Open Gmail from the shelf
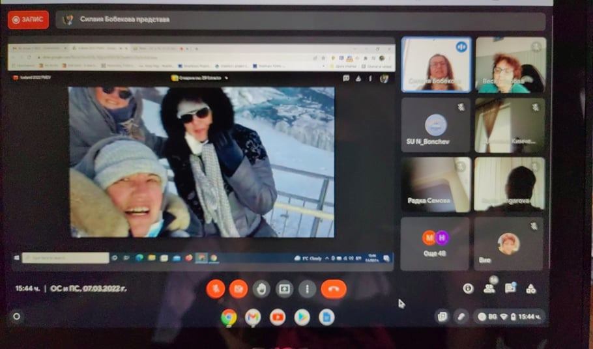The image size is (593, 349). point(253,317)
